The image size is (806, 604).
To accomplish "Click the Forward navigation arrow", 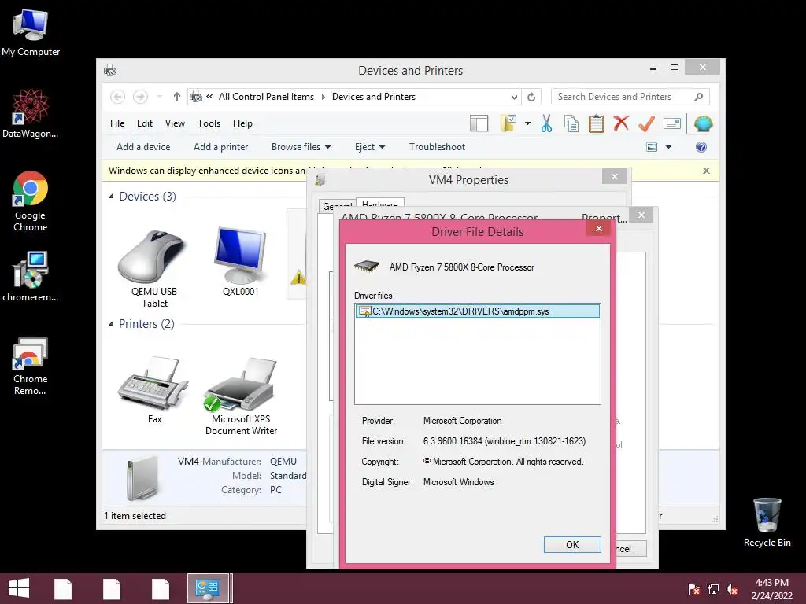I will (x=140, y=97).
